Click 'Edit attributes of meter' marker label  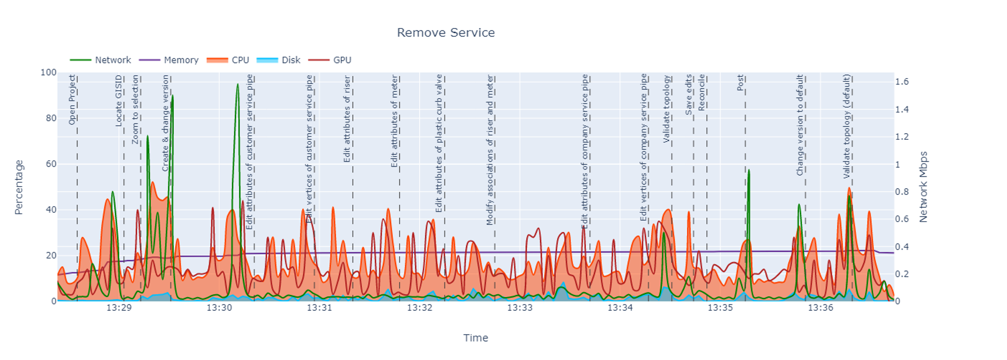[x=394, y=121]
